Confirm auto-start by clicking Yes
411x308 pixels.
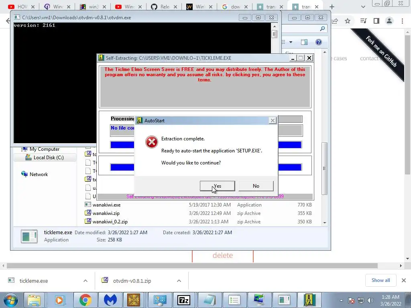point(217,186)
